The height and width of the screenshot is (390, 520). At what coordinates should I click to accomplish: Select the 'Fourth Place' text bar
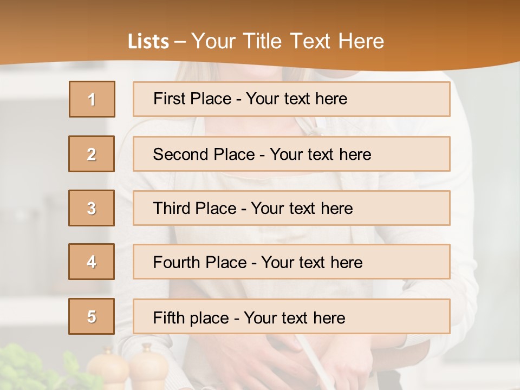click(291, 262)
